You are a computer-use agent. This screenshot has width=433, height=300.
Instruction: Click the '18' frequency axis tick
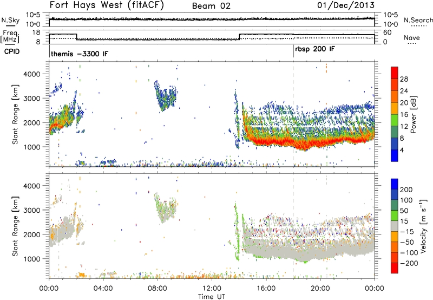[x=36, y=32]
